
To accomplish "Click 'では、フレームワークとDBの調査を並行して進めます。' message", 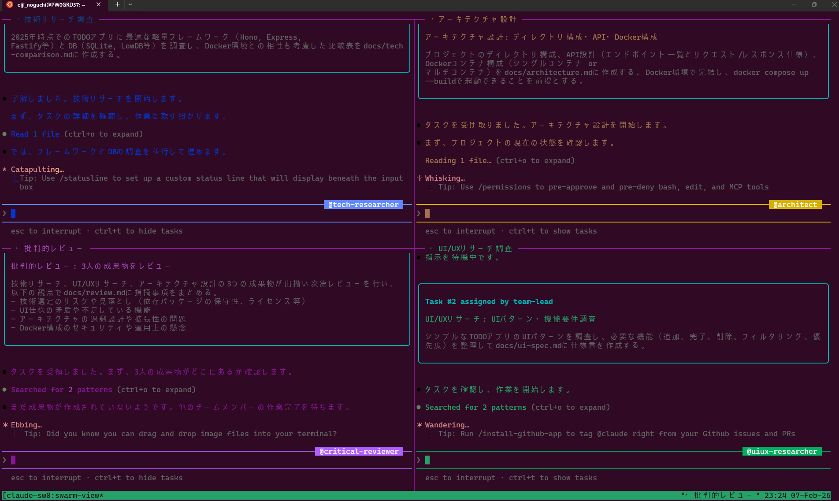I will click(119, 152).
